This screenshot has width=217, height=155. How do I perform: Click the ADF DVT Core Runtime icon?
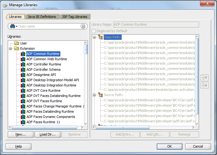pos(23,90)
